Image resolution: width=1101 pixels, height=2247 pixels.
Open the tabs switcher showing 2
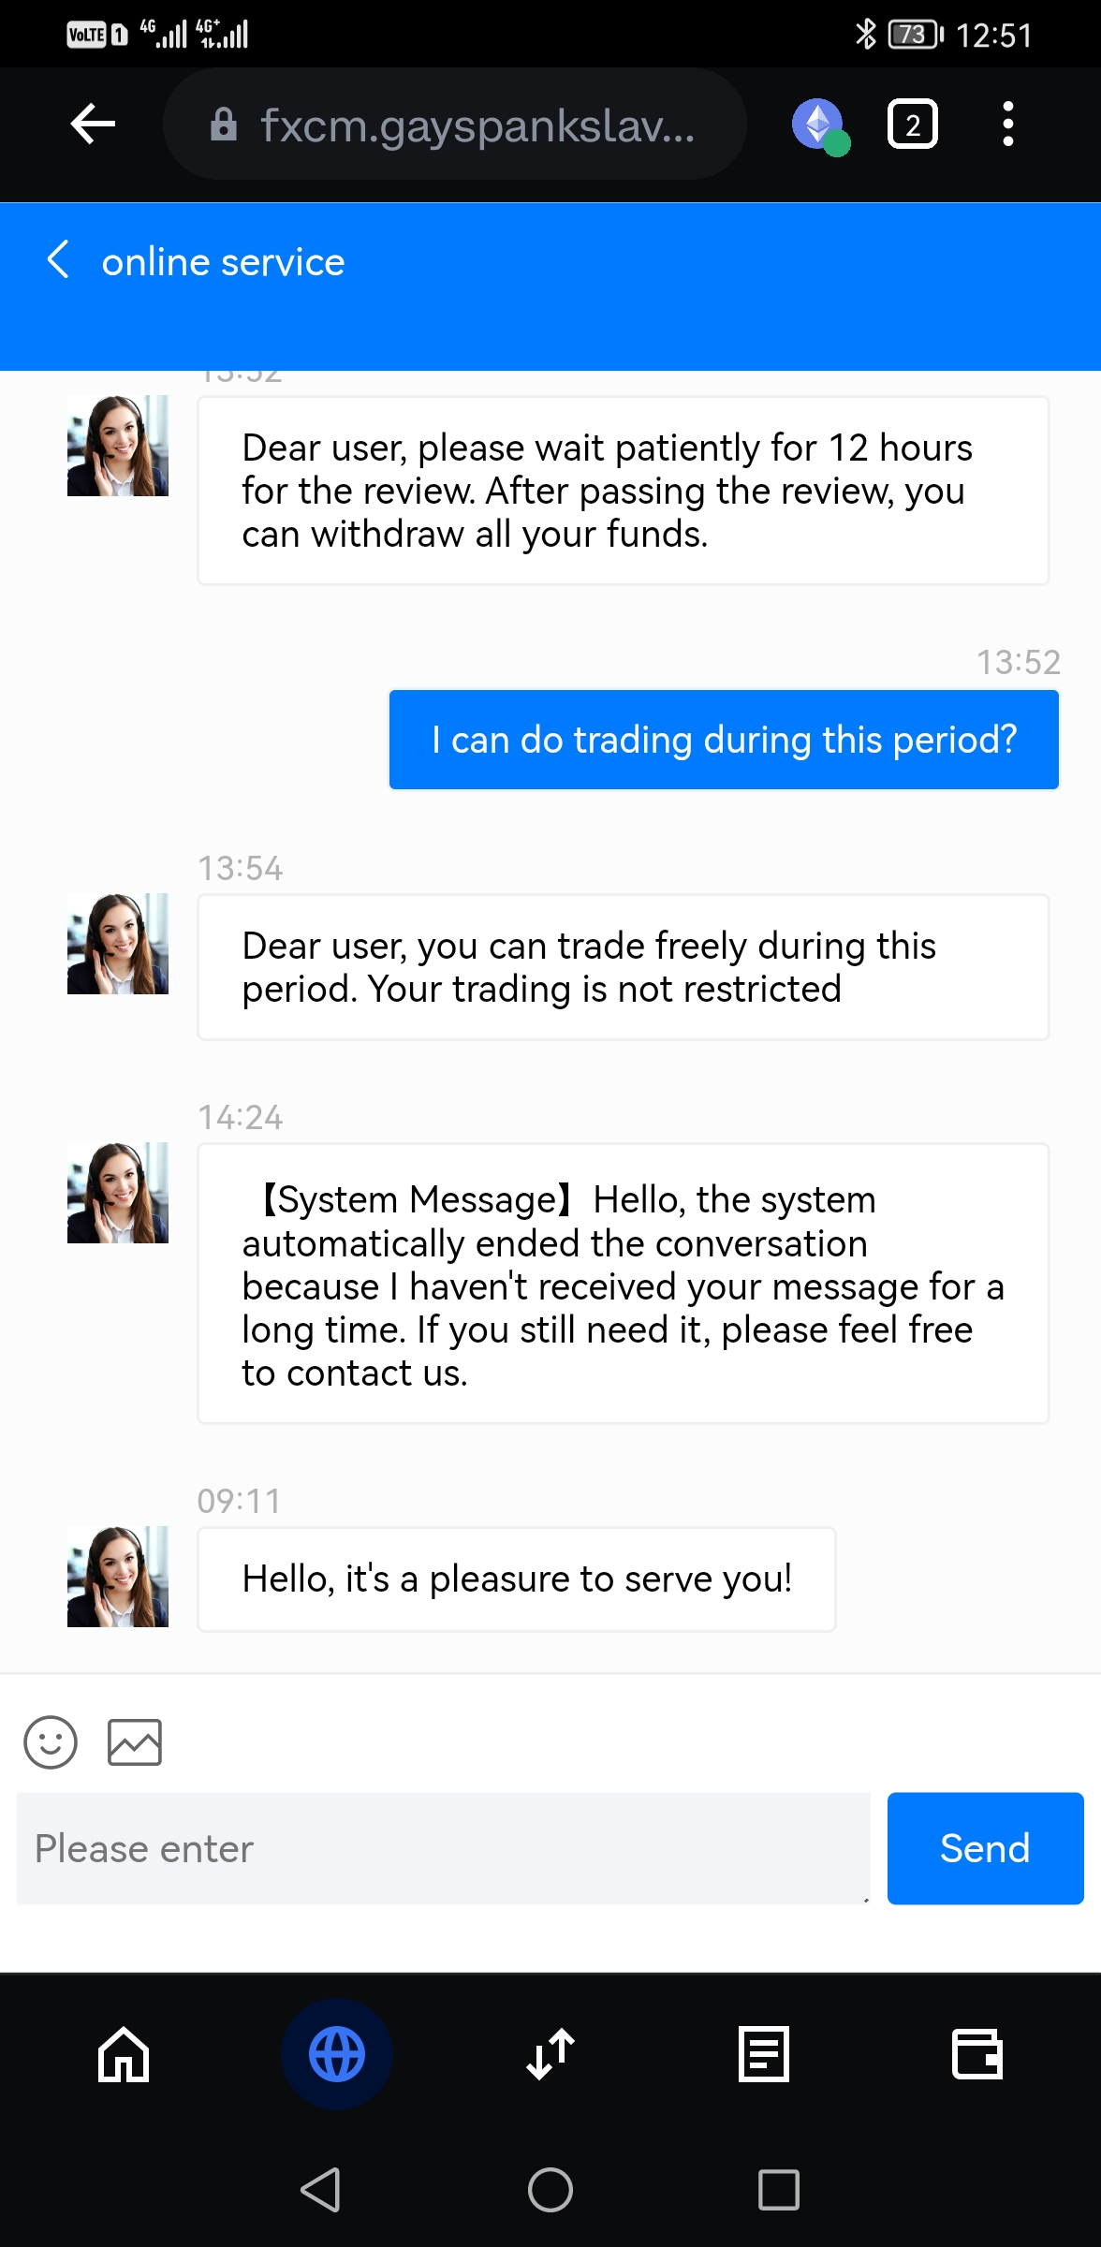pos(912,125)
